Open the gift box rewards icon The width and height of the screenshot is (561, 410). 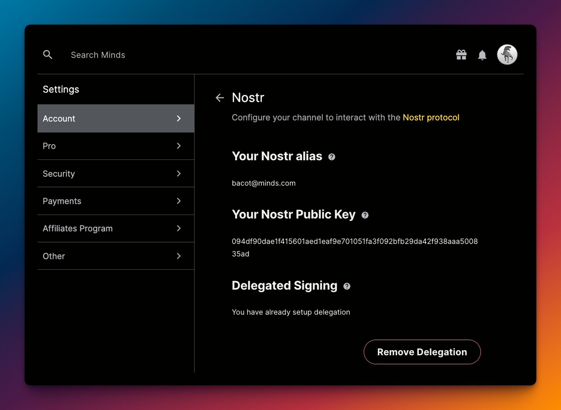click(x=461, y=55)
